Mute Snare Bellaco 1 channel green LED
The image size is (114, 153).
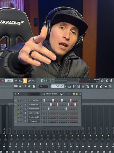(x=16, y=105)
